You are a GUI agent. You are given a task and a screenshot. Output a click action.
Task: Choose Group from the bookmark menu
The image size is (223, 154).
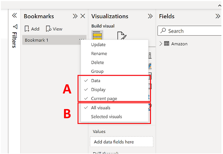115,71
